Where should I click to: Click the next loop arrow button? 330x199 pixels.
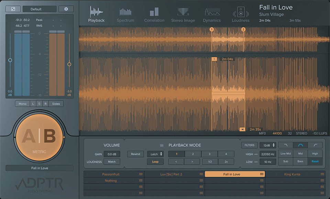point(192,162)
